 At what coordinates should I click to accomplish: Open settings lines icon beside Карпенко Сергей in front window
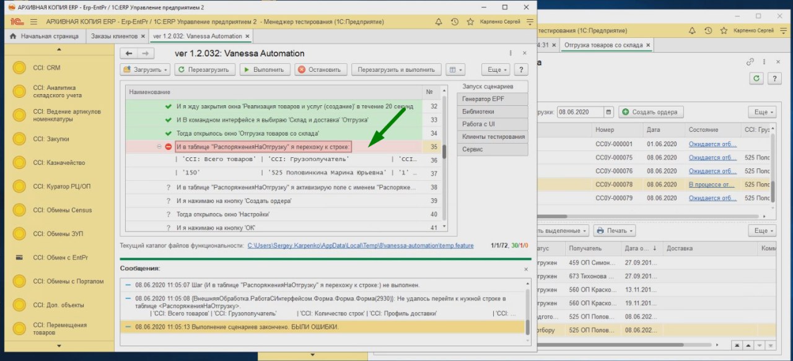point(529,22)
